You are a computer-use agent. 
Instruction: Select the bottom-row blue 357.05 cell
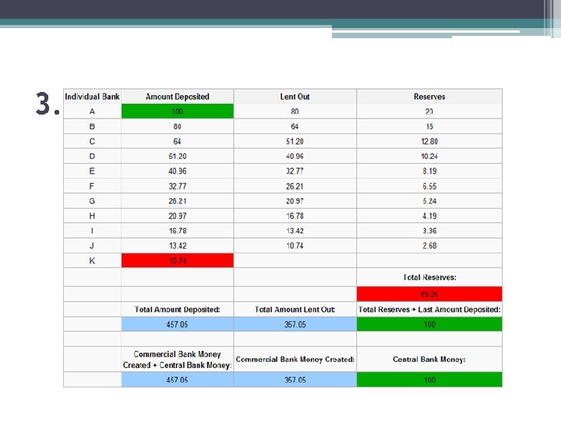(x=295, y=380)
